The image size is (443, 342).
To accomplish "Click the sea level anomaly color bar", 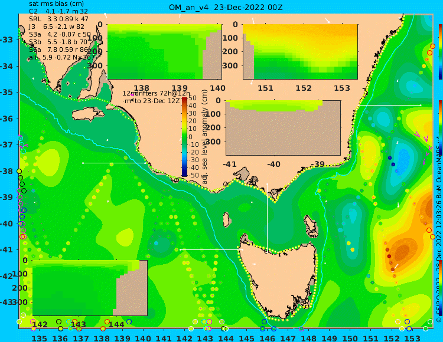I will click(184, 137).
